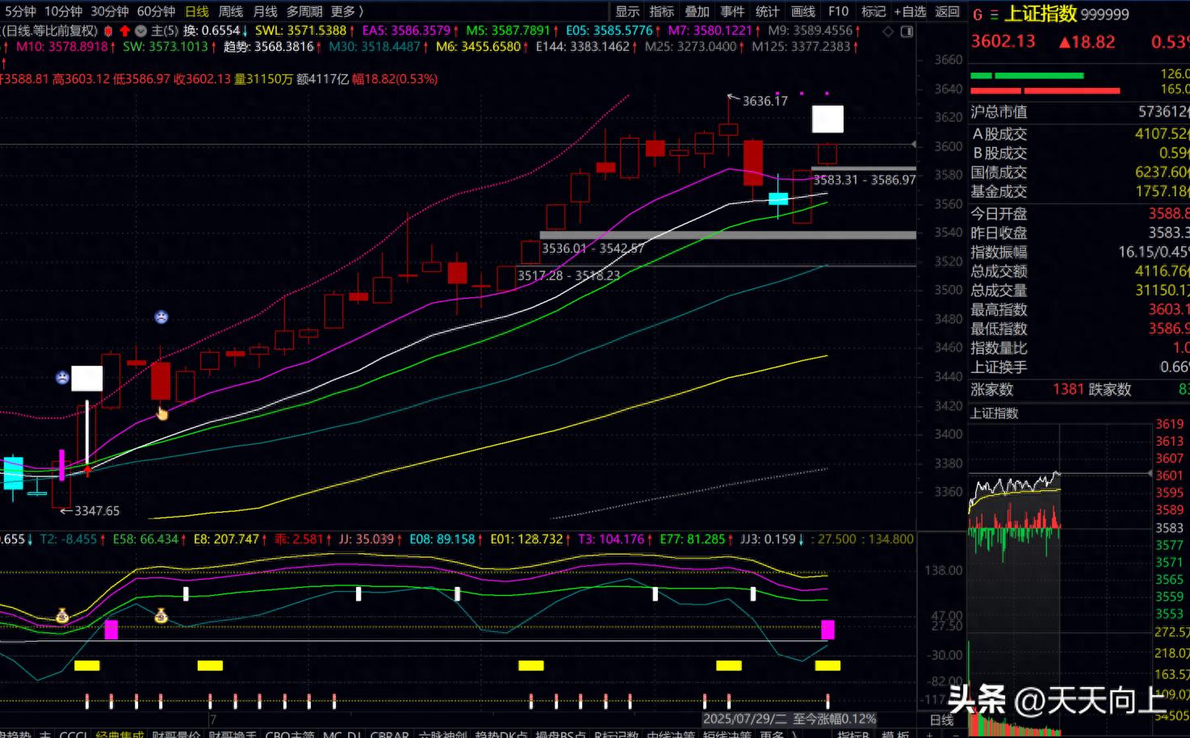This screenshot has height=738, width=1190.
Task: Click the 日线 label in bottom-right bar
Action: click(x=941, y=719)
